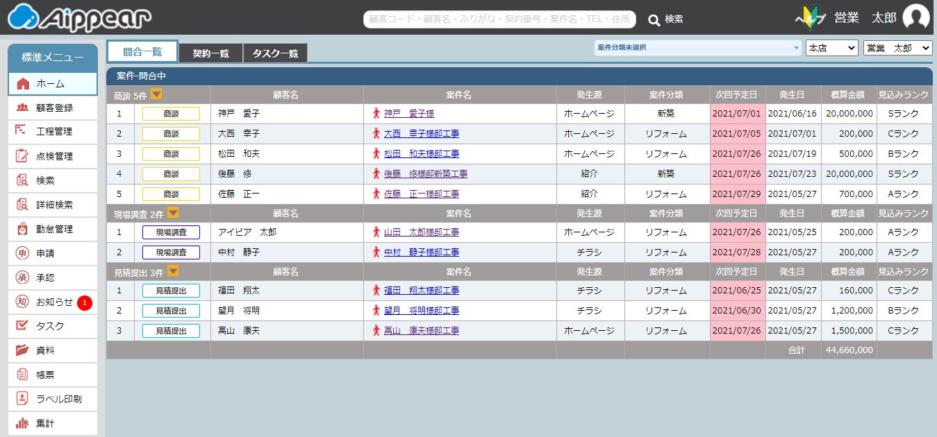Open the 松田 和夫様邸工事 link
The width and height of the screenshot is (937, 437).
422,153
